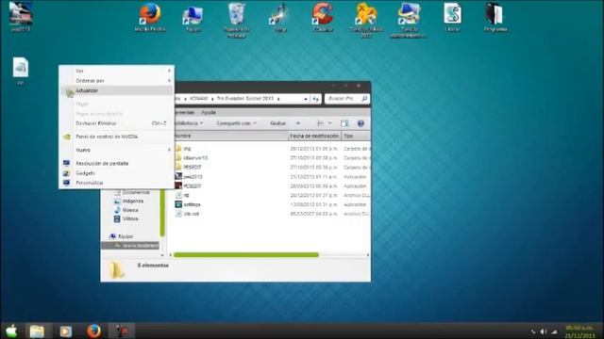Choose Actualizar in the context menu
This screenshot has width=604, height=339.
tap(116, 90)
